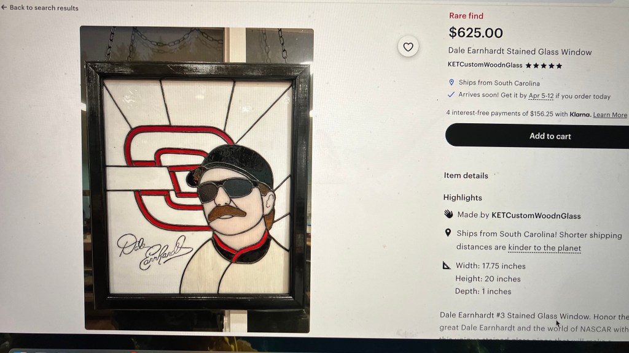Click the heart favorite icon

[x=408, y=47]
